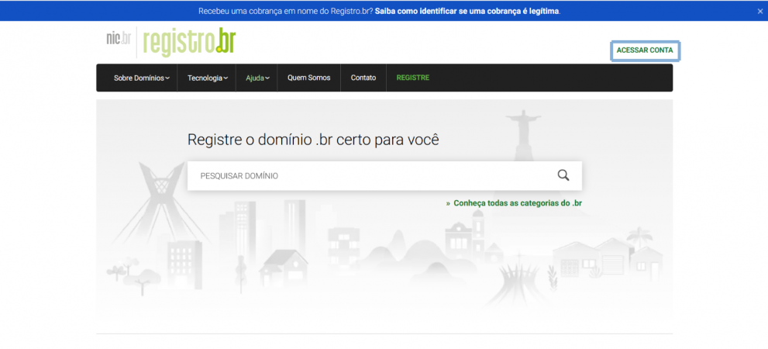768x349 pixels.
Task: Open the Contato menu item
Action: [363, 78]
